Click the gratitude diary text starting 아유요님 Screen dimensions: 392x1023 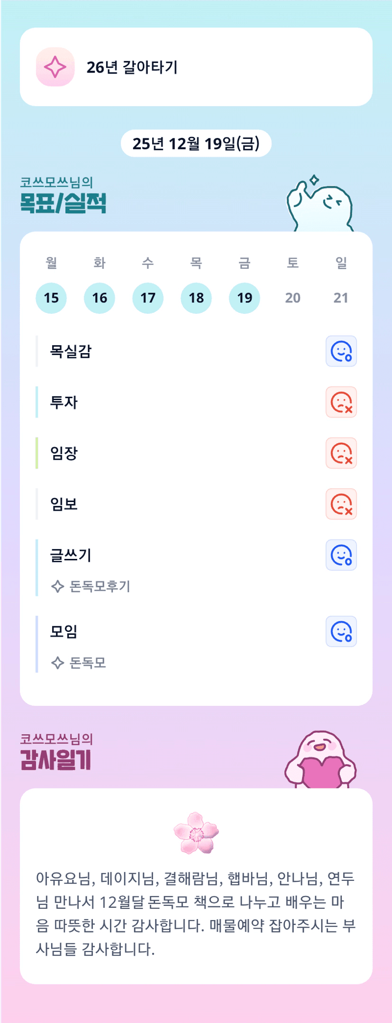[196, 913]
